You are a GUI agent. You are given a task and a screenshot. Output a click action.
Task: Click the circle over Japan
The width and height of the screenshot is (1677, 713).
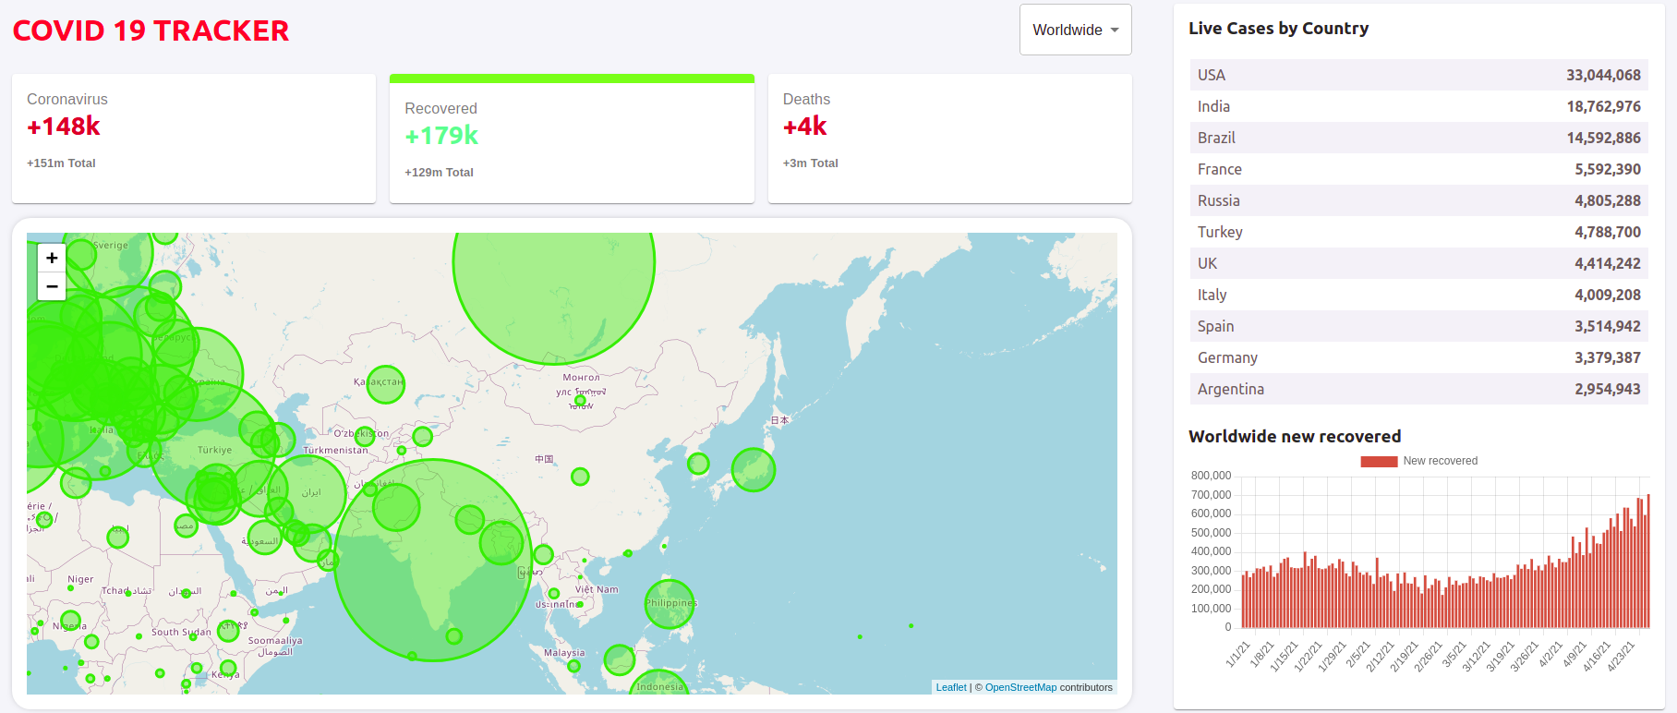(754, 469)
